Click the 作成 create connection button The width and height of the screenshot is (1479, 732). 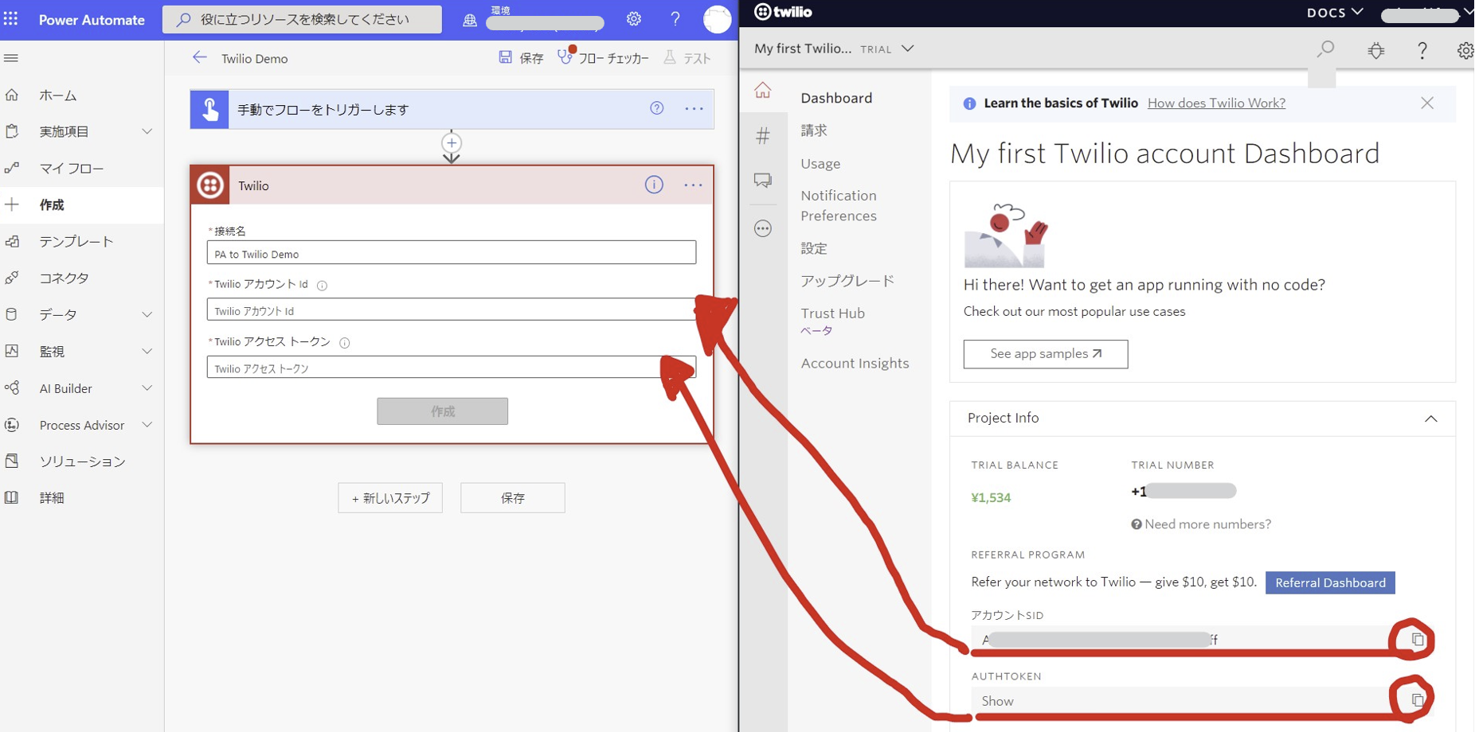(x=442, y=411)
